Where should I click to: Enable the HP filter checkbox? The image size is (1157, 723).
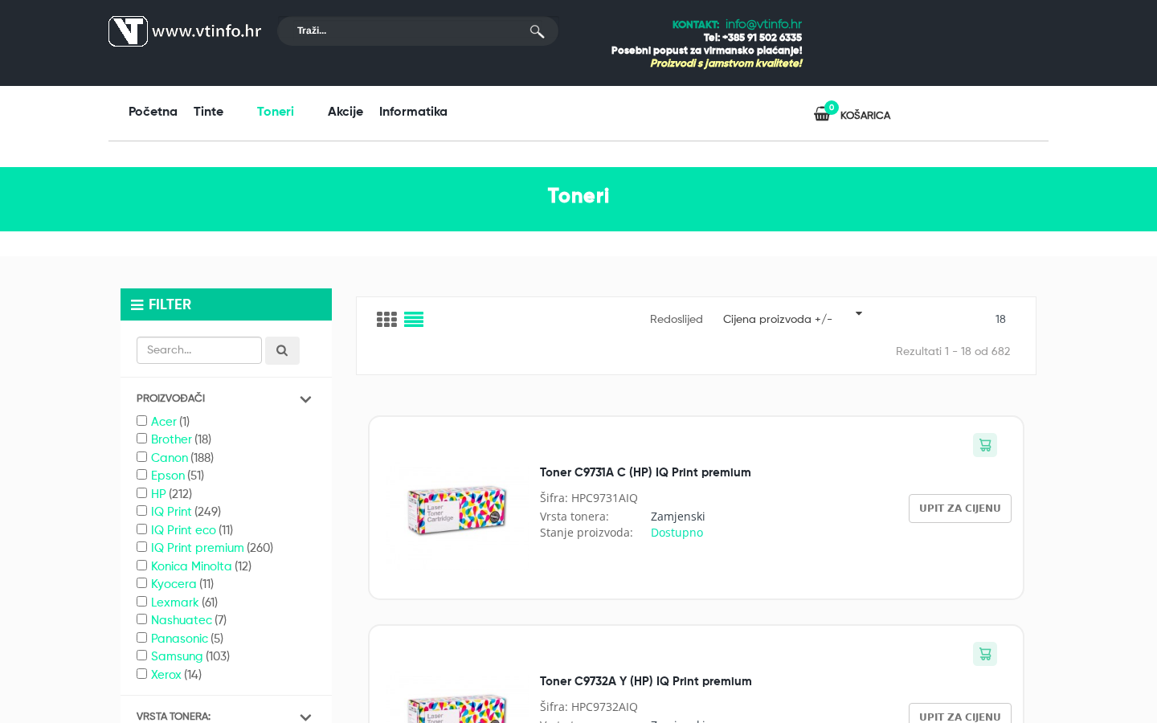pyautogui.click(x=141, y=493)
